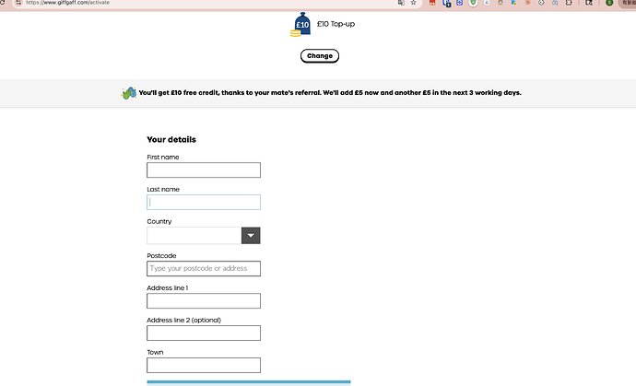The width and height of the screenshot is (636, 386).
Task: Click the Postcode search field
Action: 204,268
